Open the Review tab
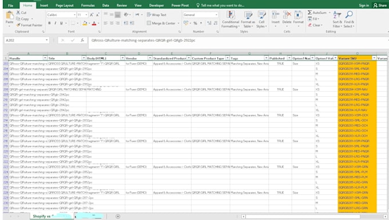The width and height of the screenshot is (389, 220). click(121, 5)
